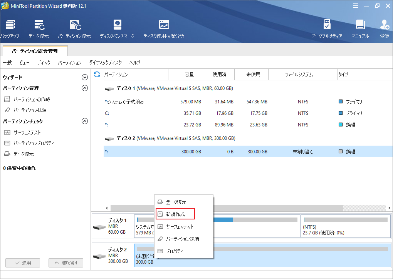The width and height of the screenshot is (393, 279).
Task: Launch ディスクベンチマーク from the toolbar
Action: 116,27
